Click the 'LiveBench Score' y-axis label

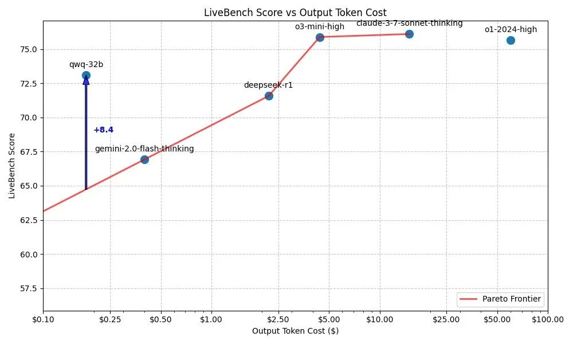11,166
